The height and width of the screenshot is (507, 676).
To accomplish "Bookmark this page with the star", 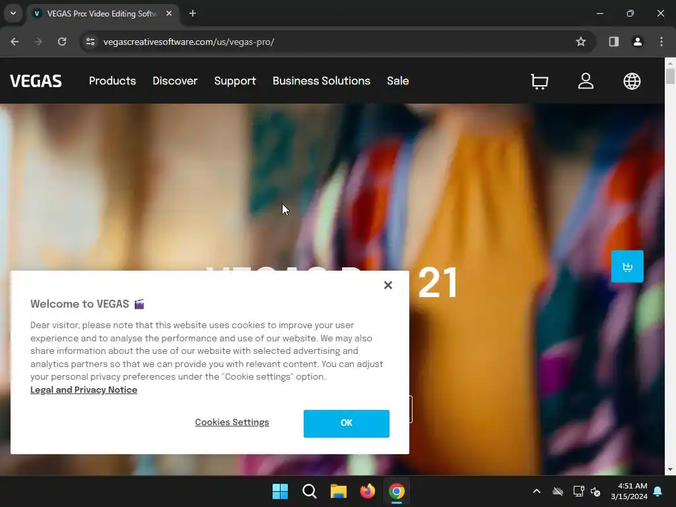I will point(581,42).
